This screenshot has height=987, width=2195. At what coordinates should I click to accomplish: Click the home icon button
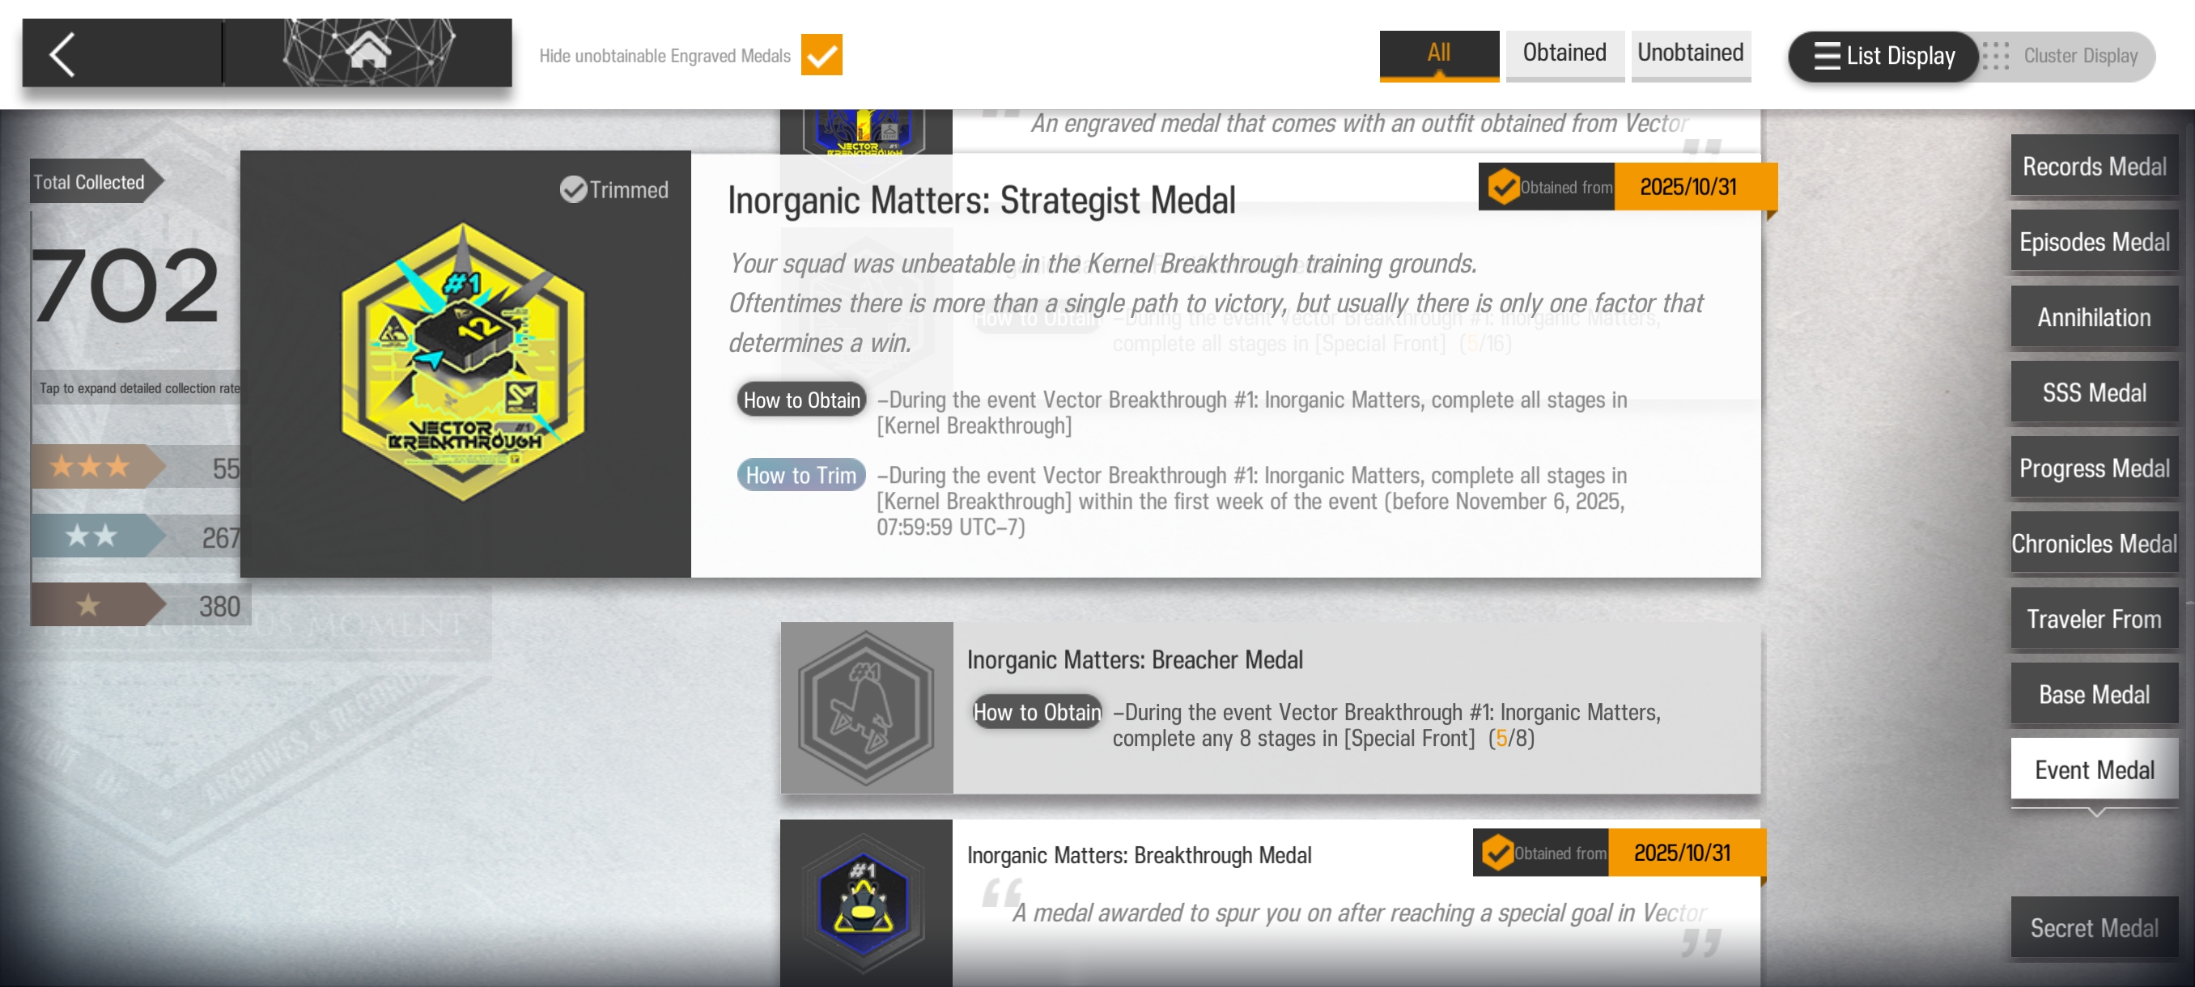[368, 51]
